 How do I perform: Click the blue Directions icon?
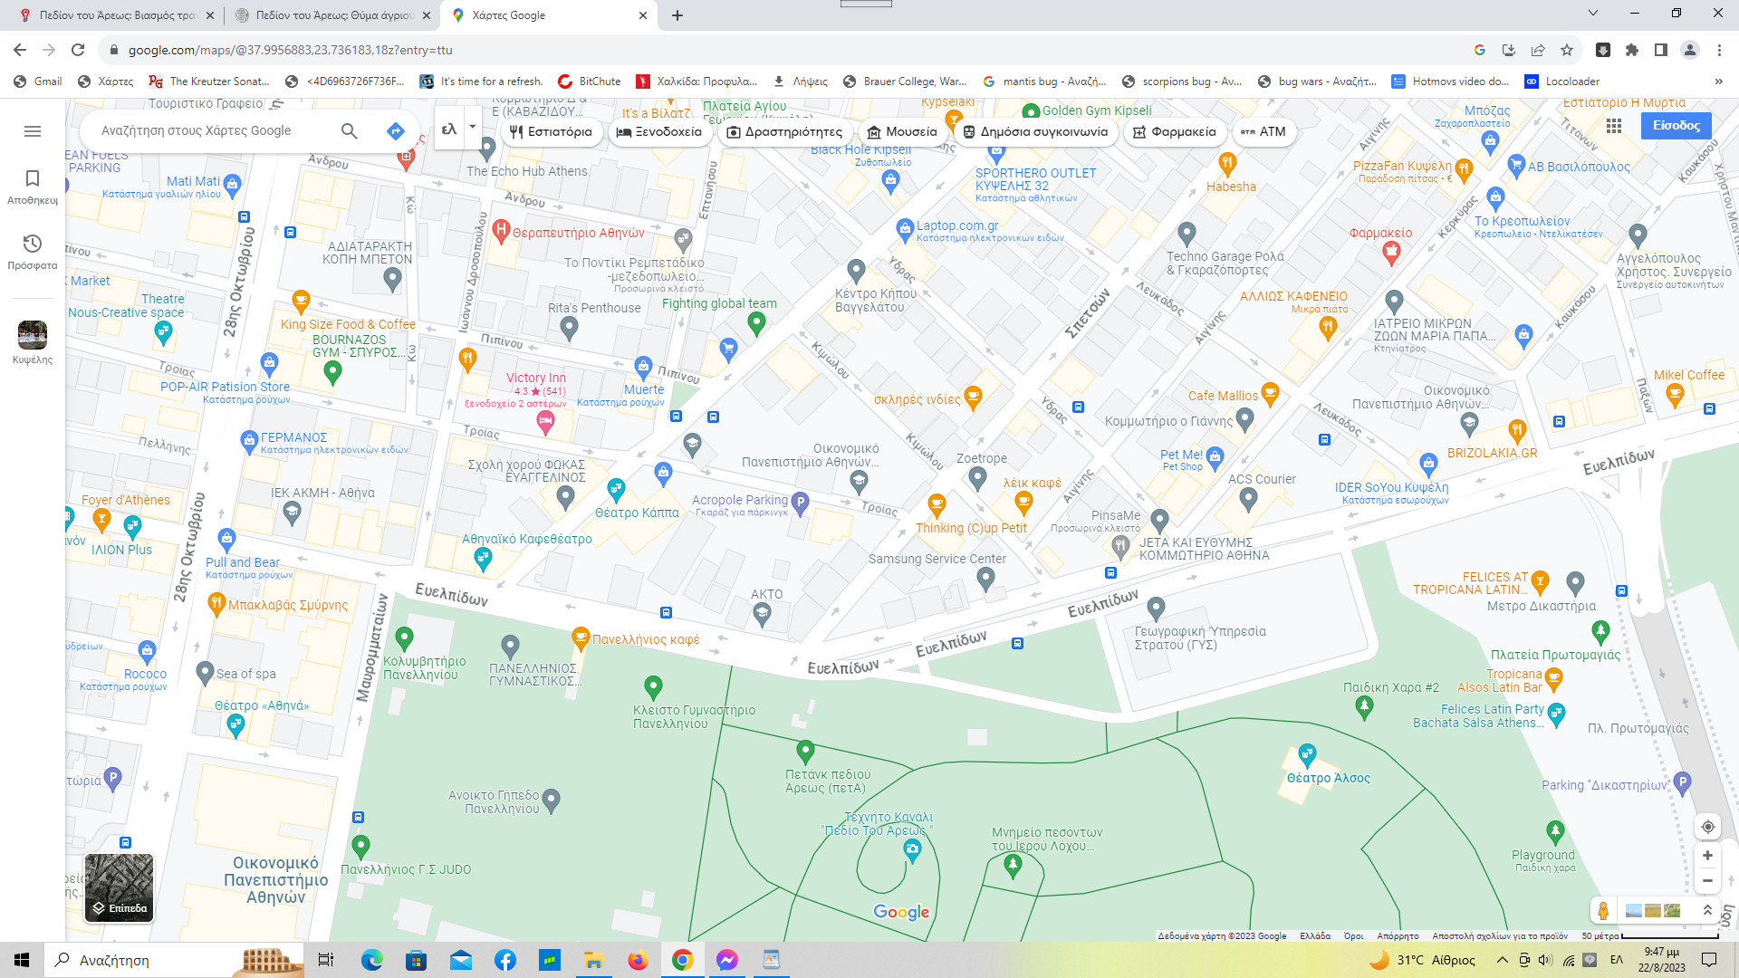(396, 130)
